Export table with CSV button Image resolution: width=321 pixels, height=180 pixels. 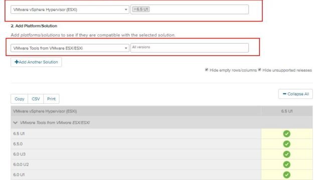[36, 99]
